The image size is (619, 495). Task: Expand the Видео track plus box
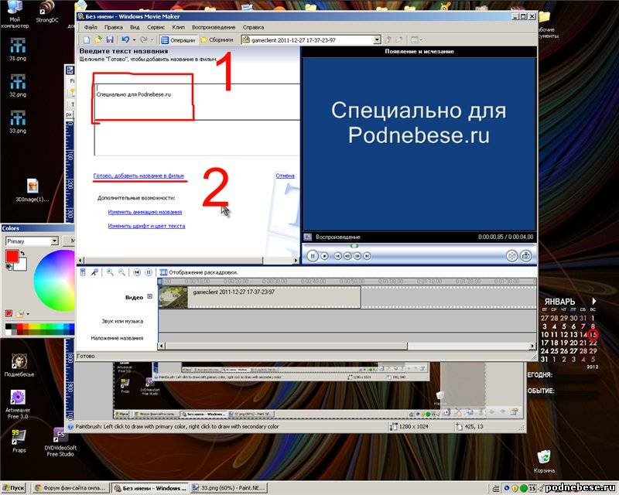coord(149,296)
